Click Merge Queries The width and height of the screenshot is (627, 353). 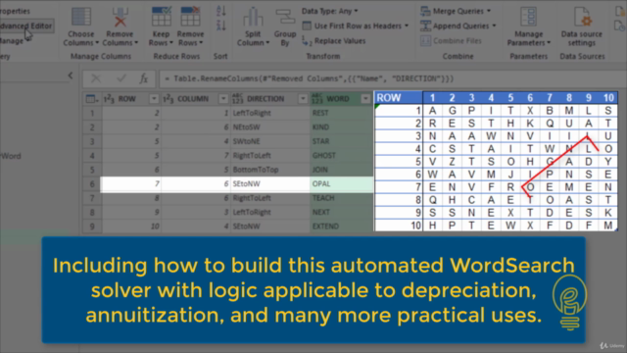coord(452,11)
